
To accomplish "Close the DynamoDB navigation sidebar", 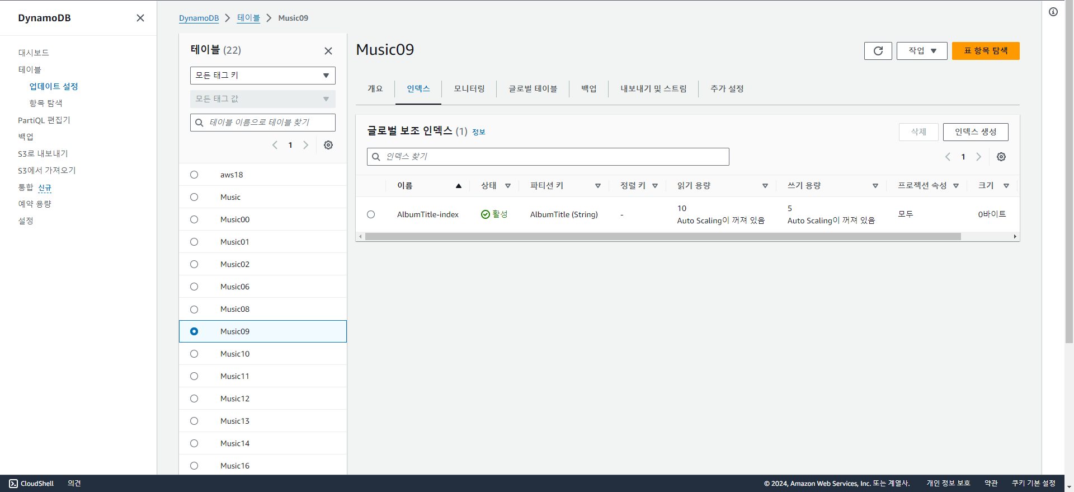I will click(140, 18).
